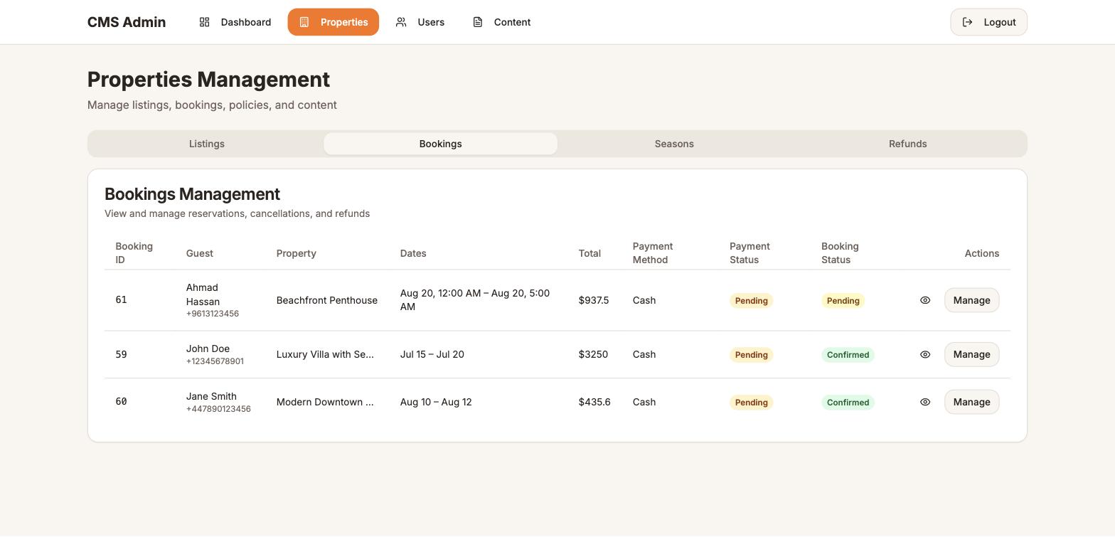Click the Booking ID column header
1115x537 pixels.
click(134, 253)
